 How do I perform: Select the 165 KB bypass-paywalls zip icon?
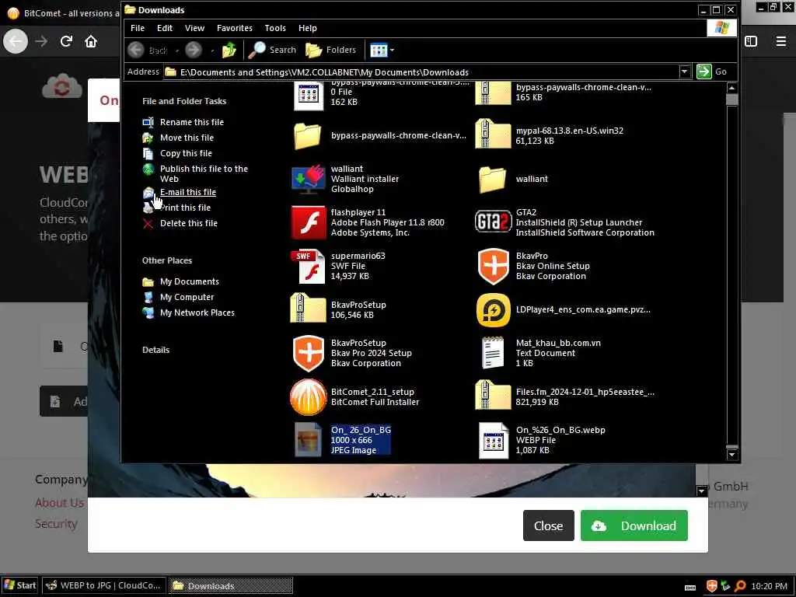[492, 93]
